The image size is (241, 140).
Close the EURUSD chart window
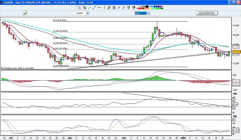tap(238, 2)
